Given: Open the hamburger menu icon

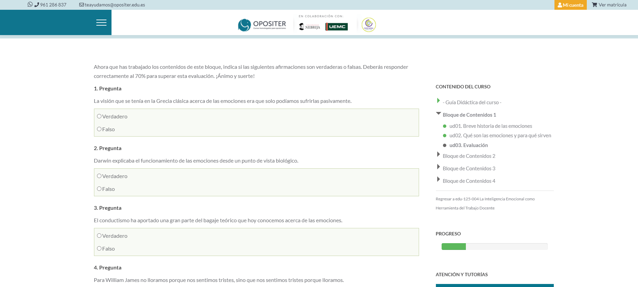Looking at the screenshot, I should pos(101,23).
